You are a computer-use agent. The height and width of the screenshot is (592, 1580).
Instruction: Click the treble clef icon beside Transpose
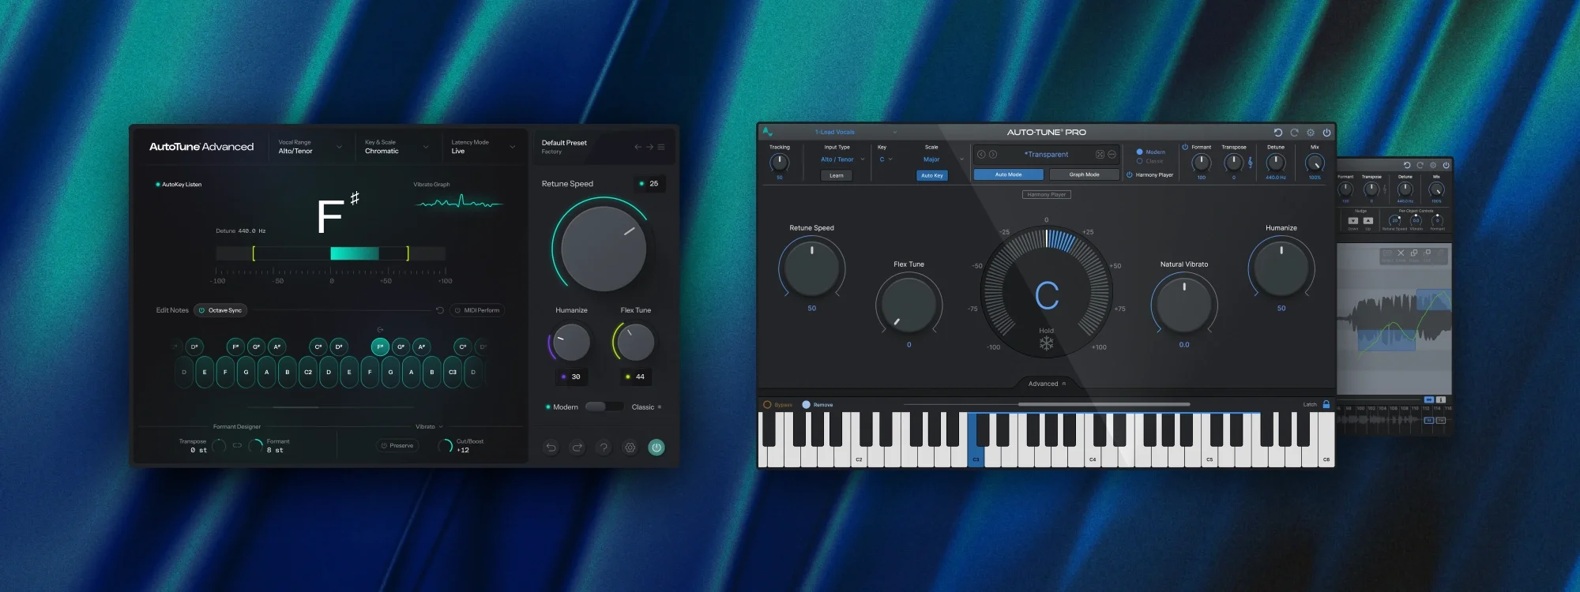click(1250, 163)
